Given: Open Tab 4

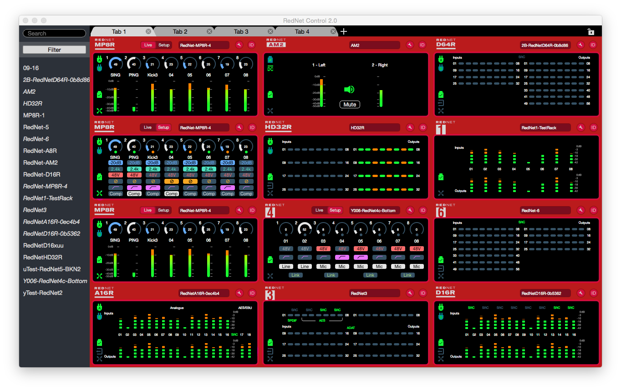Looking at the screenshot, I should pos(302,31).
